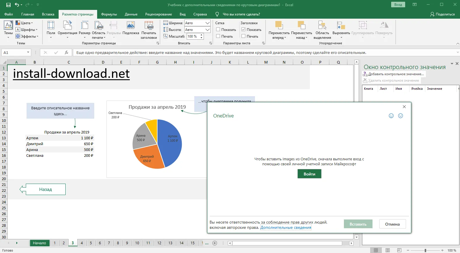Click the sad smiley feedback icon
460x253 pixels.
pyautogui.click(x=400, y=116)
